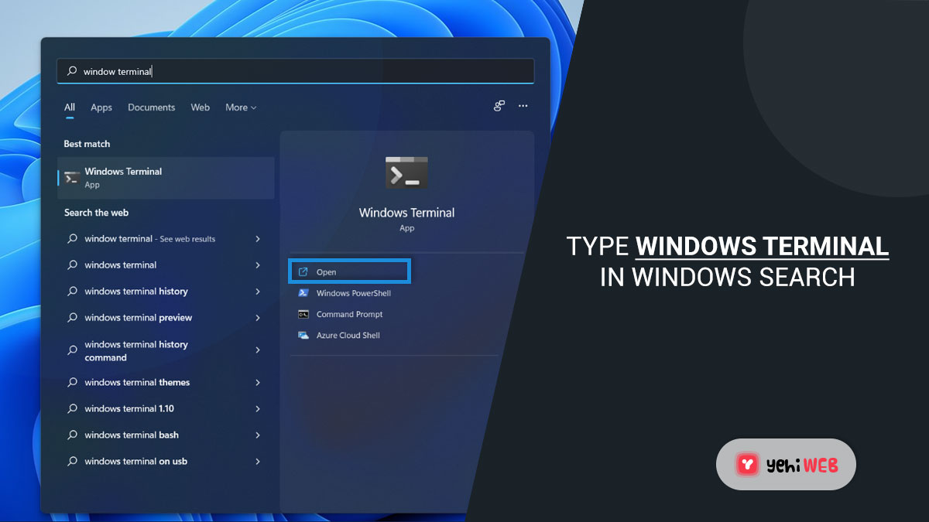Expand arrow next to 'windows terminal 1.10'
This screenshot has height=522, width=929.
258,409
